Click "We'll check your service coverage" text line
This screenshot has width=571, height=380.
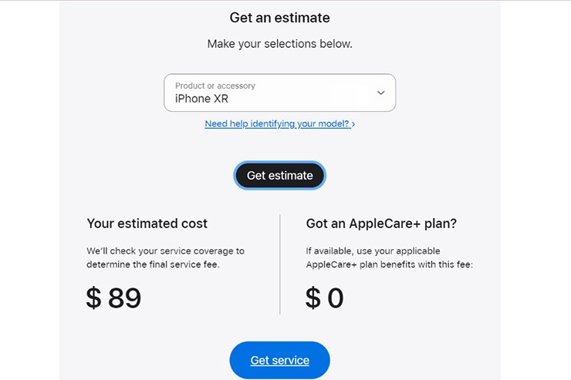tap(165, 251)
